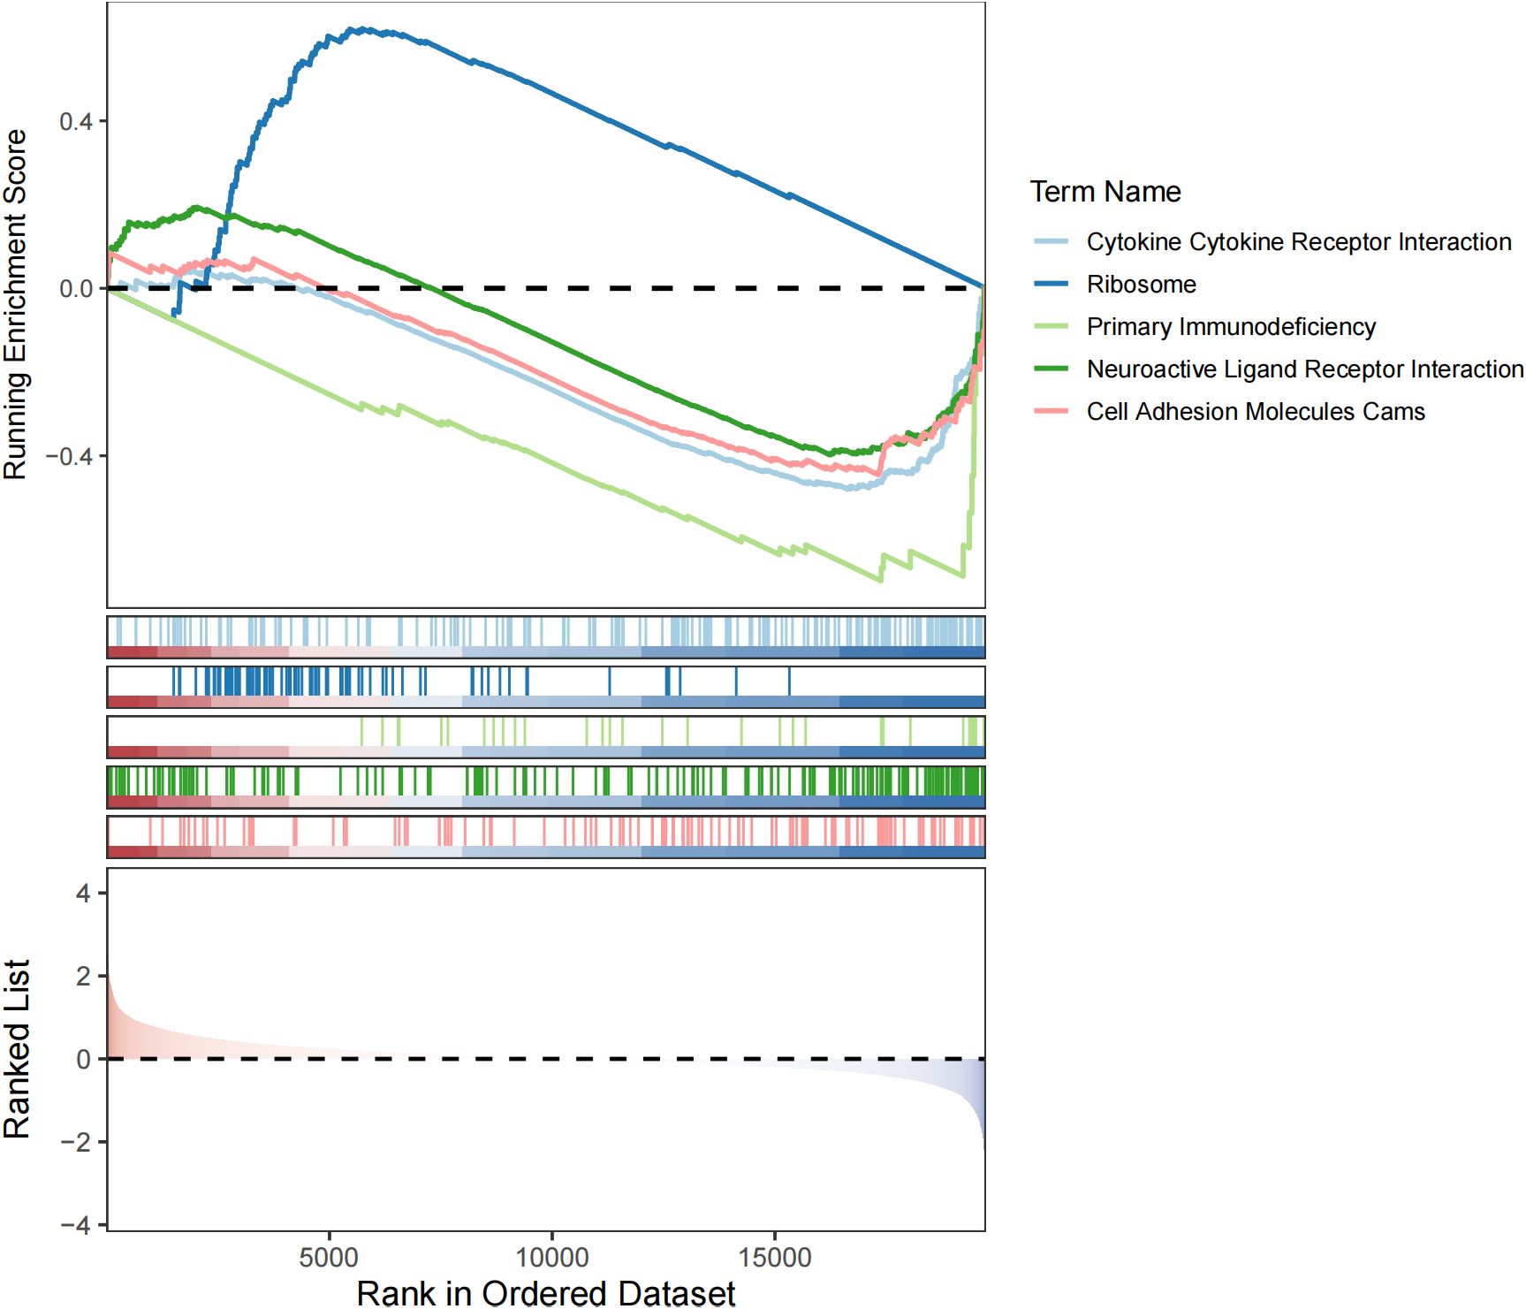Click the Cytokine Cytokine Receptor Interaction swatch
Image resolution: width=1526 pixels, height=1309 pixels.
[1051, 242]
